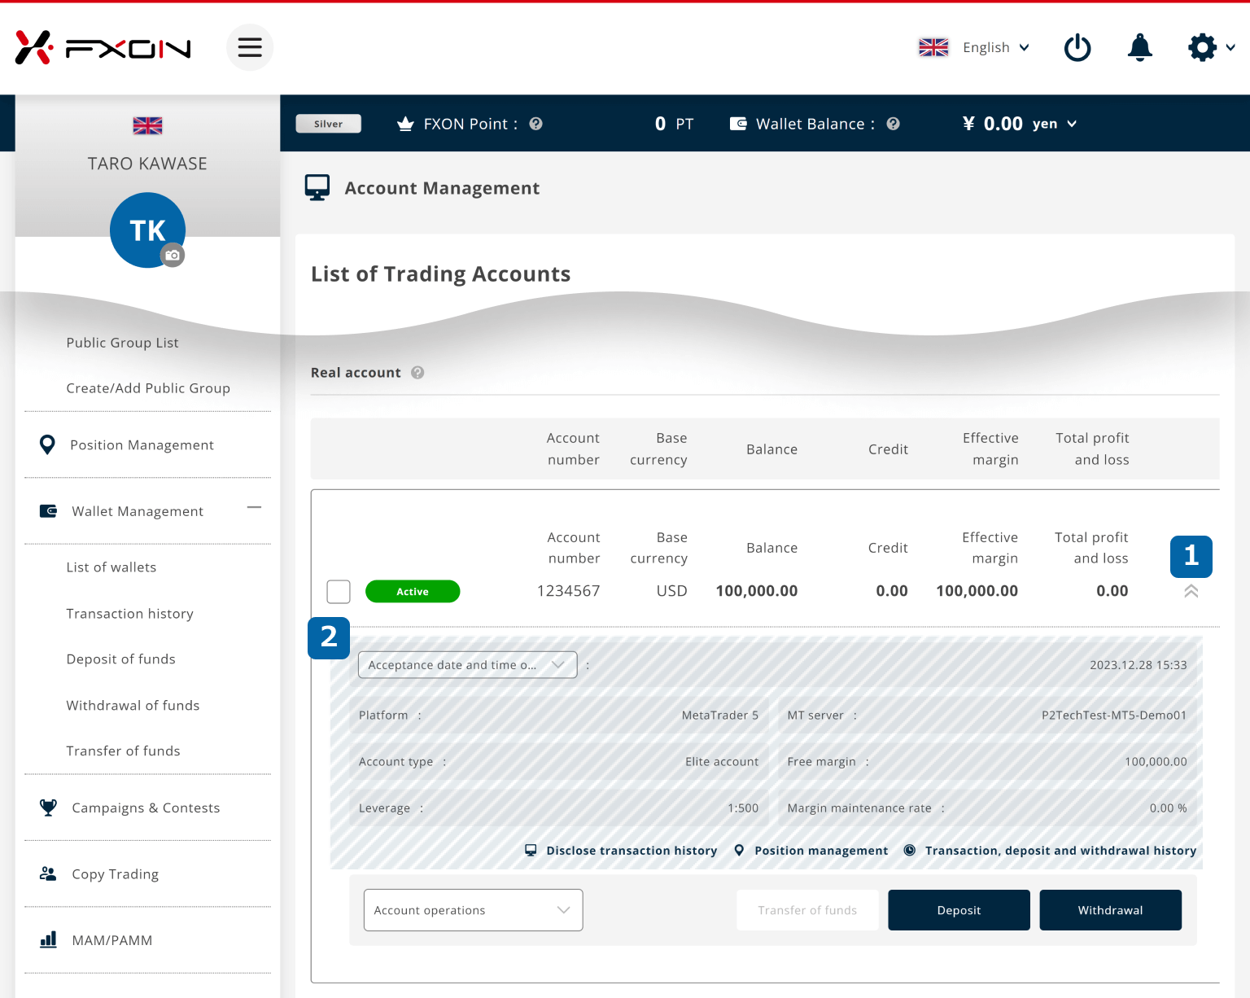Click the wallet icon beside Wallet Balance
Viewport: 1250px width, 998px height.
738,124
